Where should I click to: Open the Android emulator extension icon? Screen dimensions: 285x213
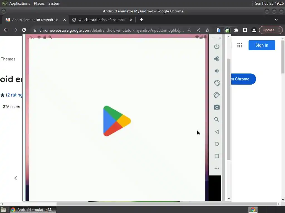(x=227, y=30)
